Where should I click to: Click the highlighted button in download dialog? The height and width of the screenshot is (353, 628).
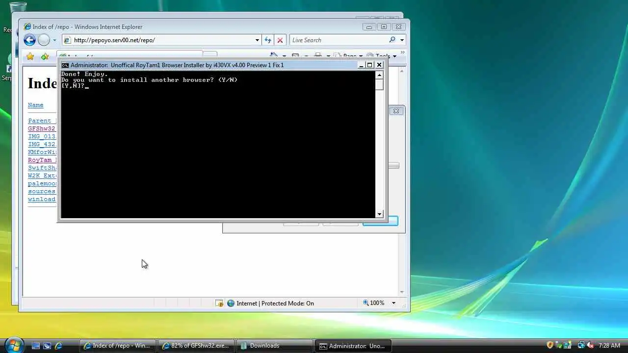(x=380, y=222)
